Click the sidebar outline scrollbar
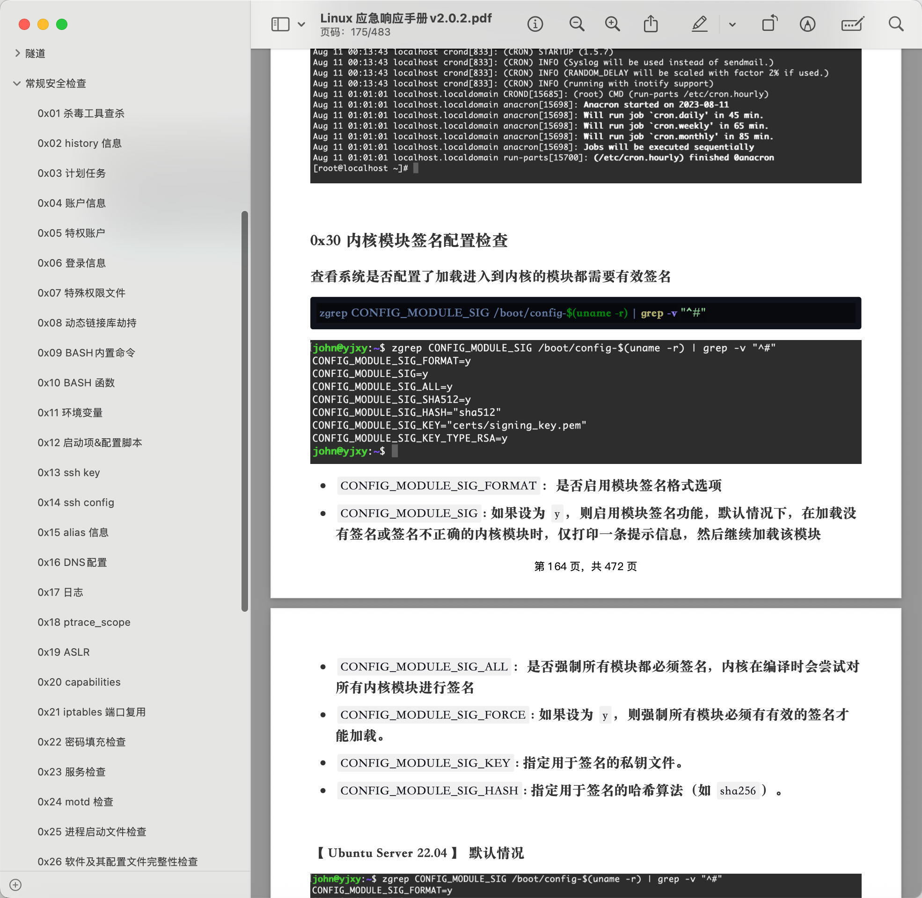The image size is (922, 898). tap(244, 411)
